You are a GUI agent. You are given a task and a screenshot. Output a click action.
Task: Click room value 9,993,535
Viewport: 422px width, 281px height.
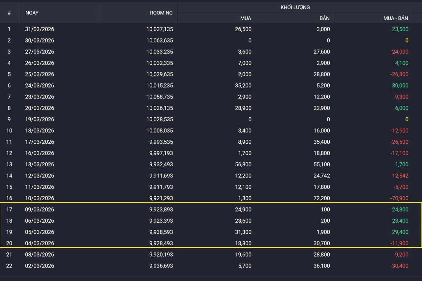[161, 142]
